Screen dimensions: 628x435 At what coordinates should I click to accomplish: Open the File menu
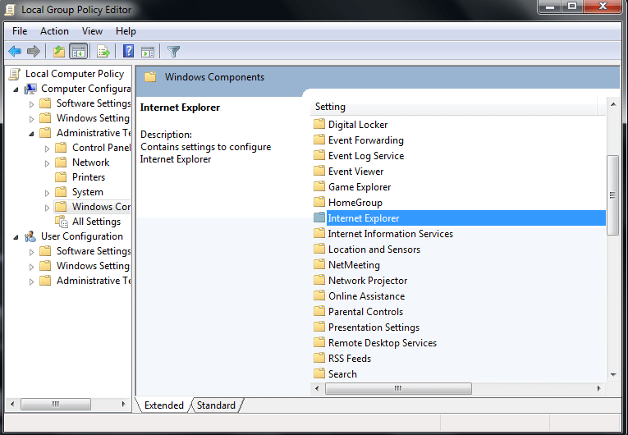tap(20, 31)
